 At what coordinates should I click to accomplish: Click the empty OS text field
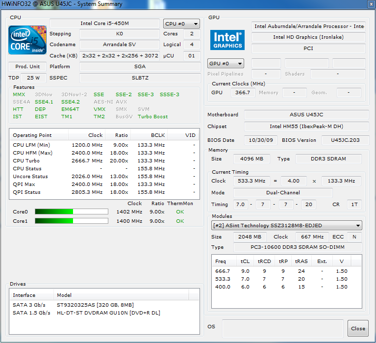[x=283, y=328]
